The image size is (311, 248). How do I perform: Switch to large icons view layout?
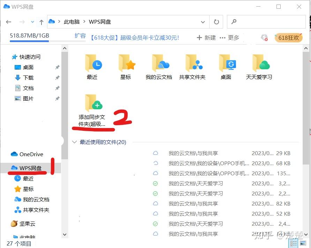click(303, 243)
